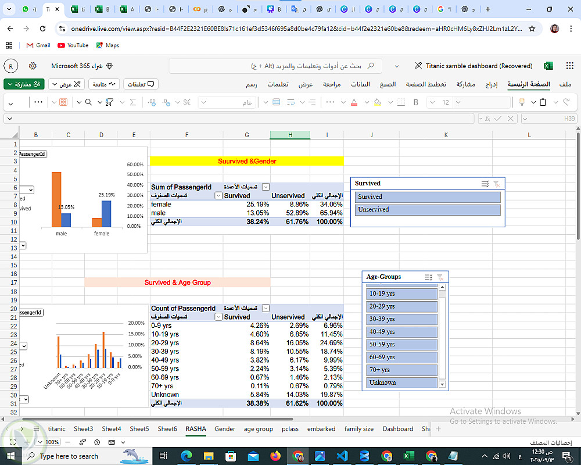Click the green مشاركة share button
Viewport: 581px width, 465px height.
24,84
